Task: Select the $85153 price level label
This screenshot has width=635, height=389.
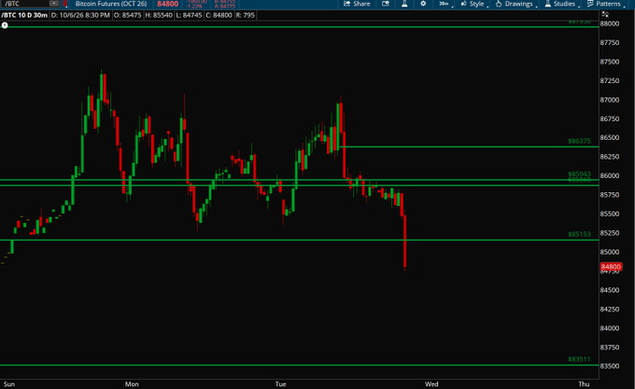Action: coord(579,234)
